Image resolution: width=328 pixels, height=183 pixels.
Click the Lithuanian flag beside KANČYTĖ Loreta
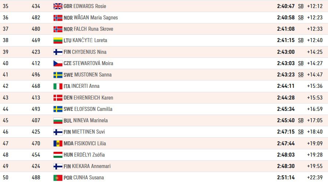pos(58,41)
